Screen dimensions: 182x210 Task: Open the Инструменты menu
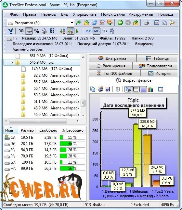click(141, 14)
